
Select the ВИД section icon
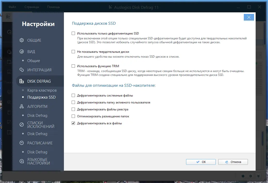point(22,51)
